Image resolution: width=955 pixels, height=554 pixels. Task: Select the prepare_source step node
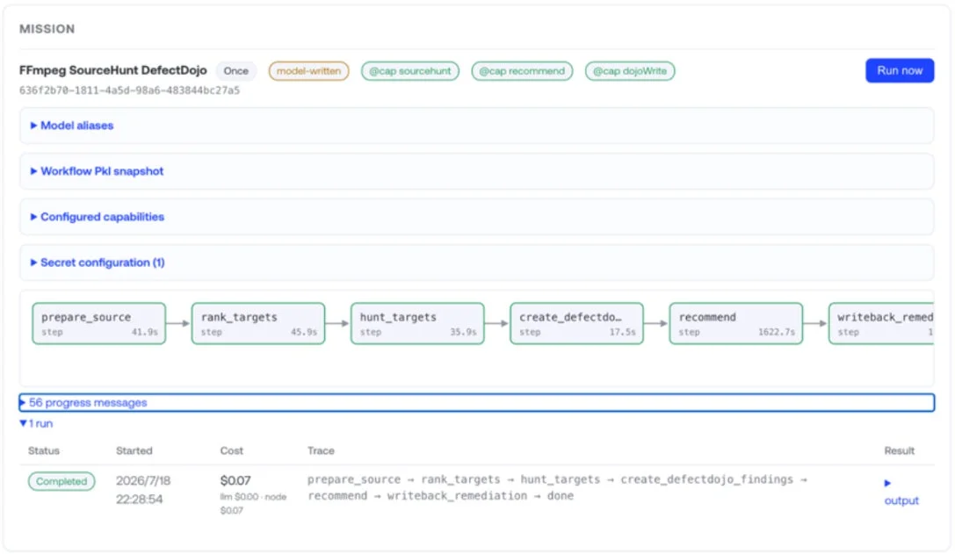pyautogui.click(x=98, y=323)
